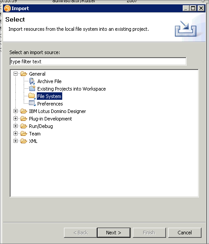Click the IBM Lotus Domino Designer folder icon
Image resolution: width=209 pixels, height=244 pixels.
[24, 111]
